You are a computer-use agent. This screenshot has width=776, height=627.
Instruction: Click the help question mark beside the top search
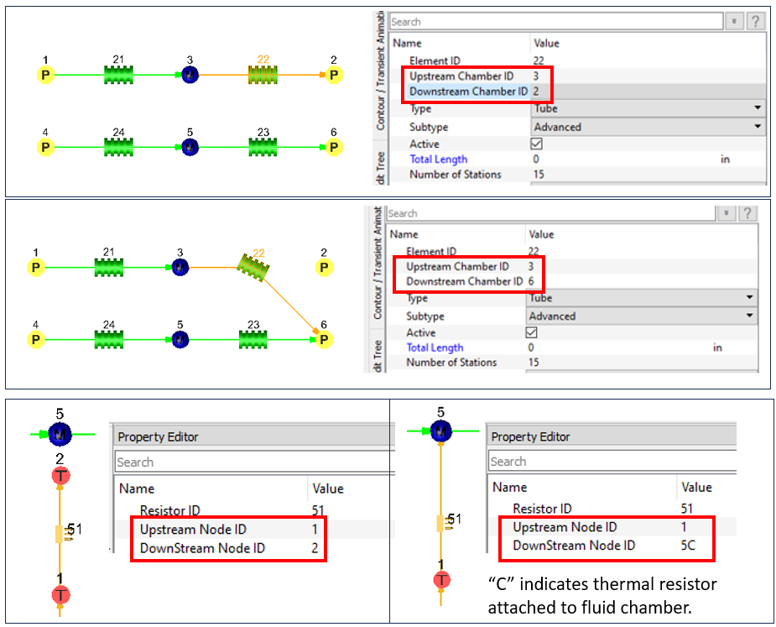(755, 22)
